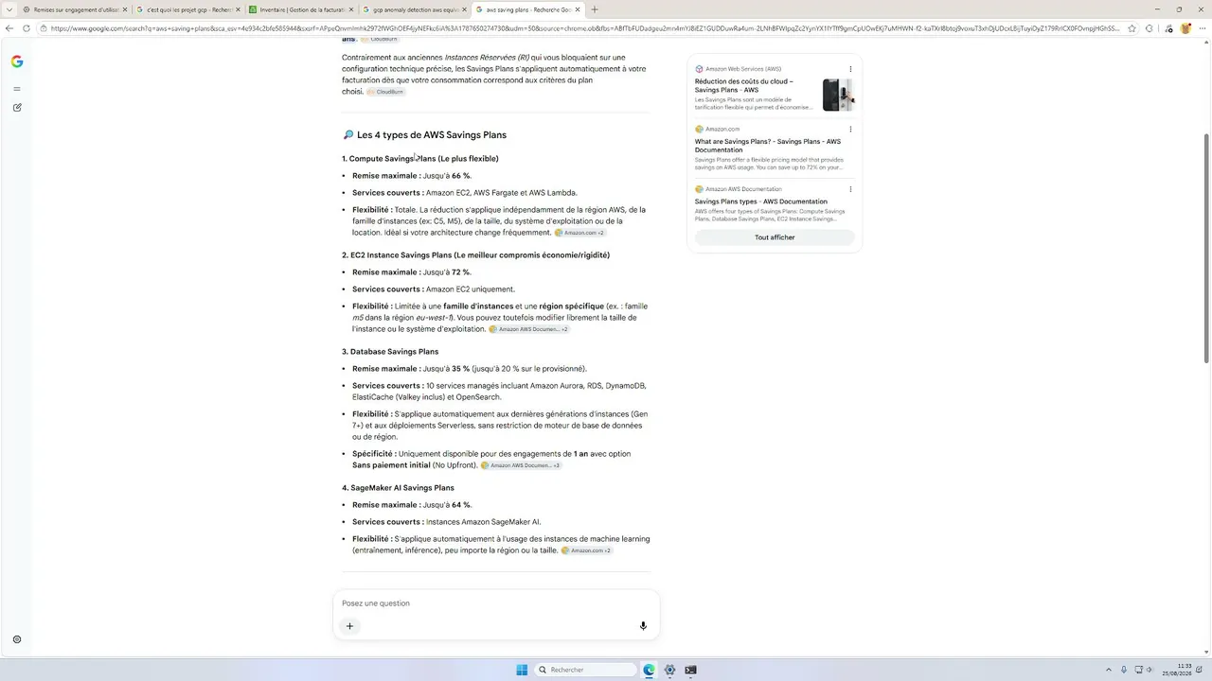Open the browser favorites star icon

(1132, 28)
